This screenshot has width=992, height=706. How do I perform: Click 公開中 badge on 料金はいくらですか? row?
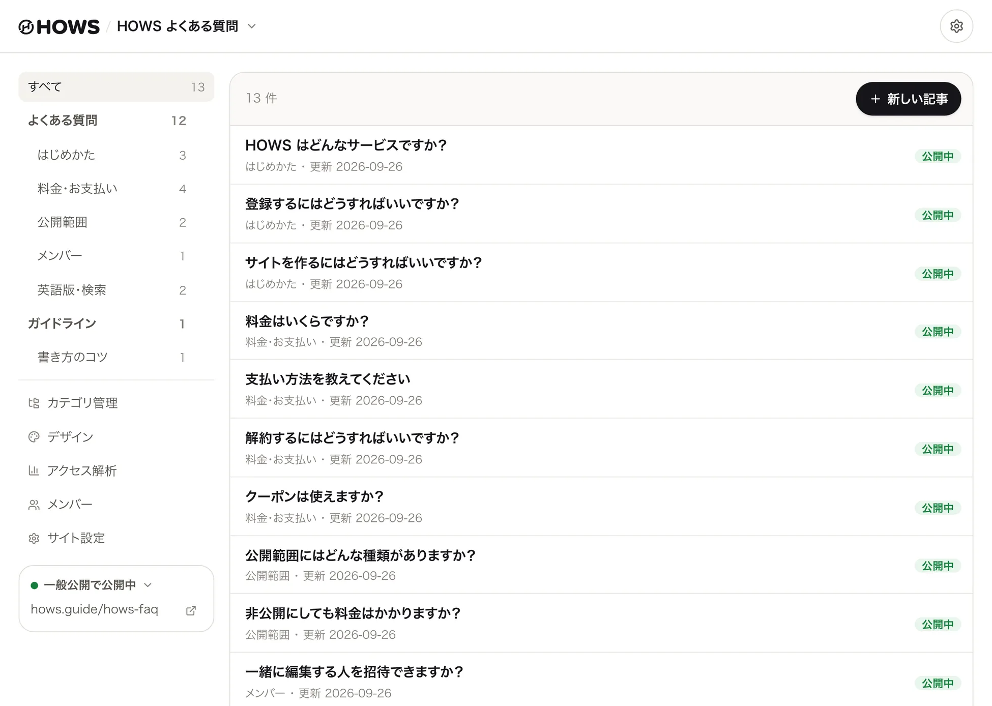click(938, 332)
